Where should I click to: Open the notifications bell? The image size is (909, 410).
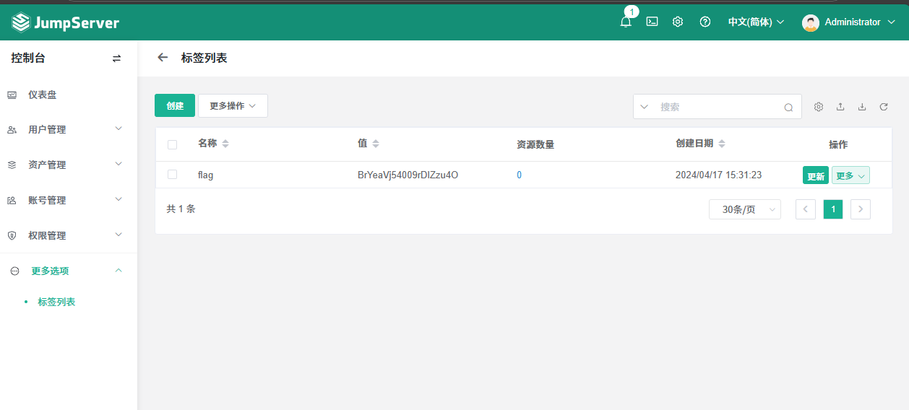click(626, 22)
